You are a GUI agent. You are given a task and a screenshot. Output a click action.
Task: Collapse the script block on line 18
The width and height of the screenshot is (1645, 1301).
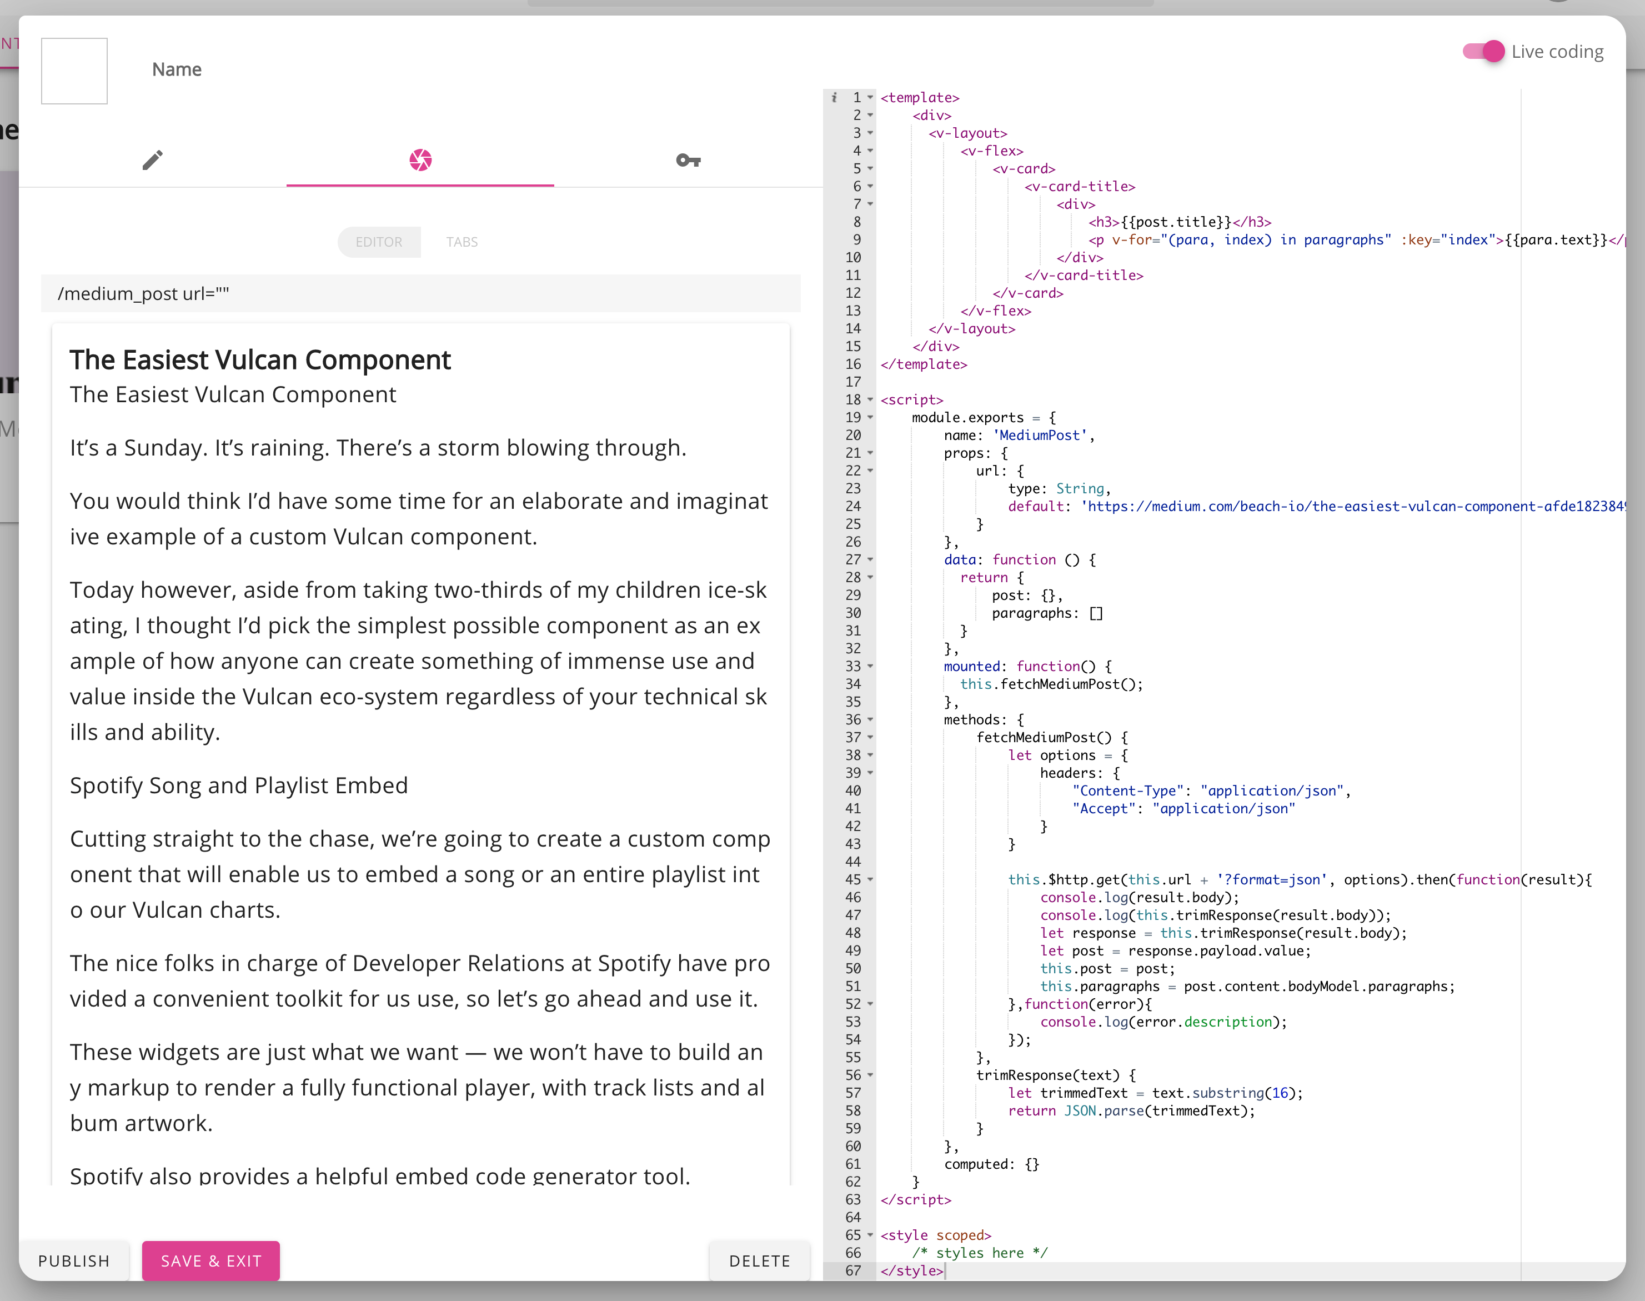point(870,400)
